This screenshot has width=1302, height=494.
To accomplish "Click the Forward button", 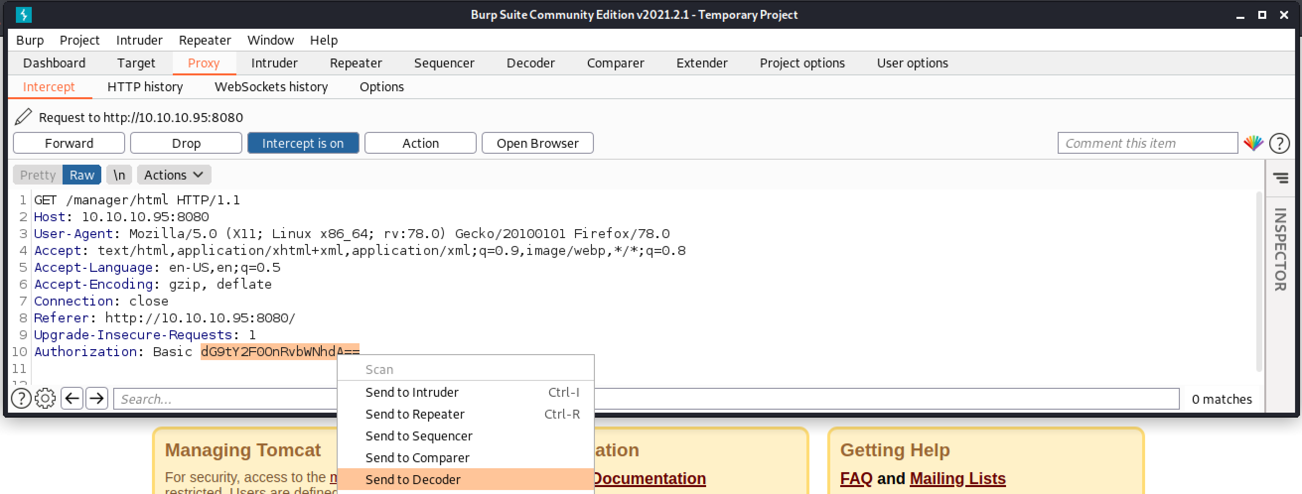I will tap(69, 143).
